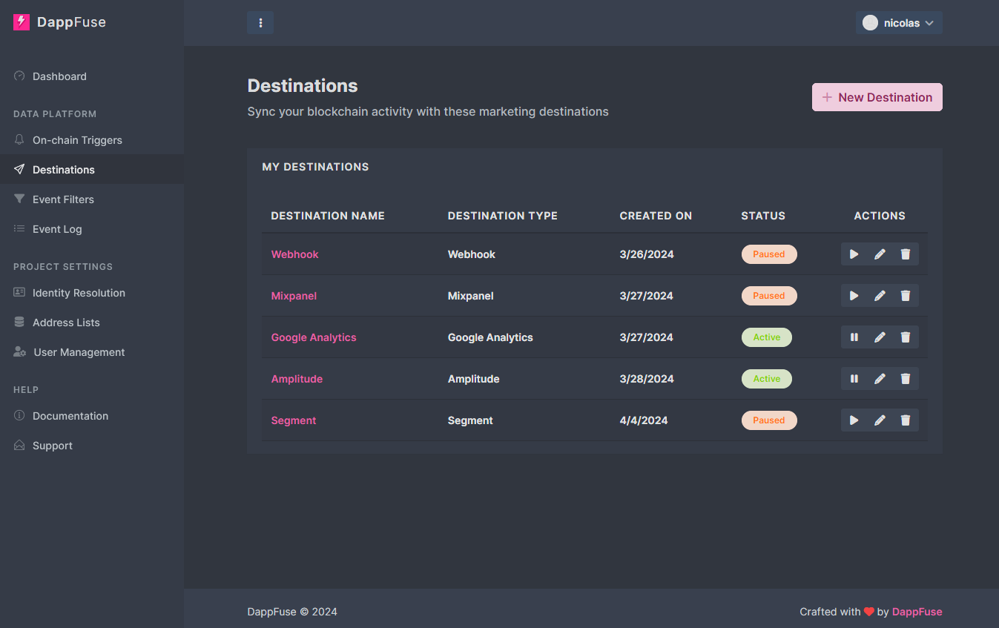
Task: Resume the Webhook destination with play icon
Action: (854, 254)
